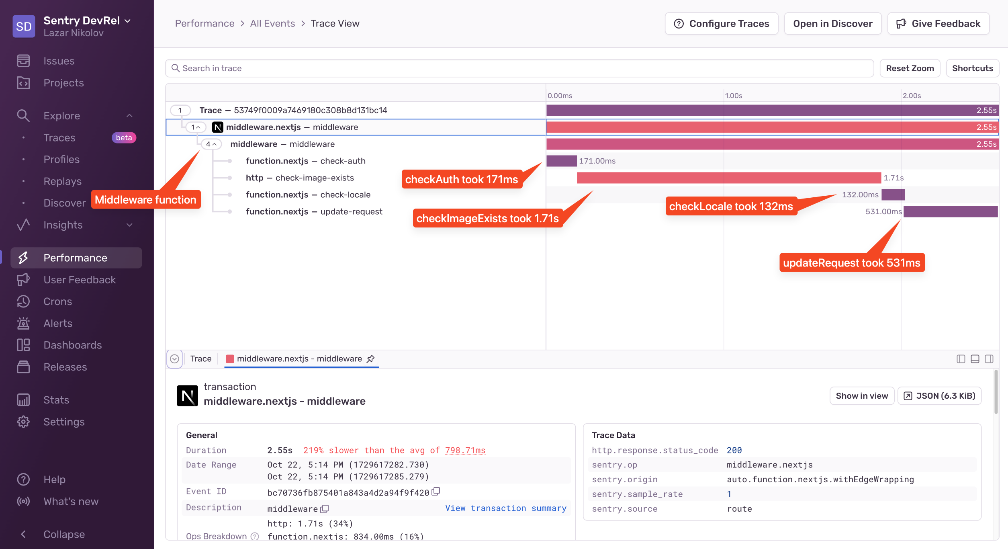Screen dimensions: 1008x549
Task: Click View transaction summary link
Action: click(505, 508)
